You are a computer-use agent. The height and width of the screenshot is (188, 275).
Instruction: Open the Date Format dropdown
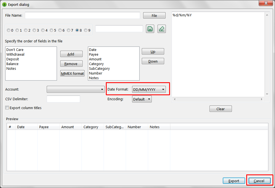click(x=149, y=89)
